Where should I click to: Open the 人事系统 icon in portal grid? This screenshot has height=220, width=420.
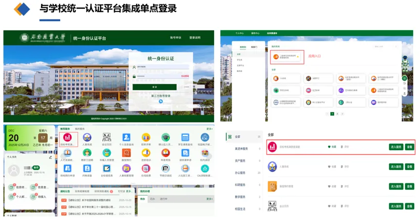pyautogui.click(x=87, y=138)
